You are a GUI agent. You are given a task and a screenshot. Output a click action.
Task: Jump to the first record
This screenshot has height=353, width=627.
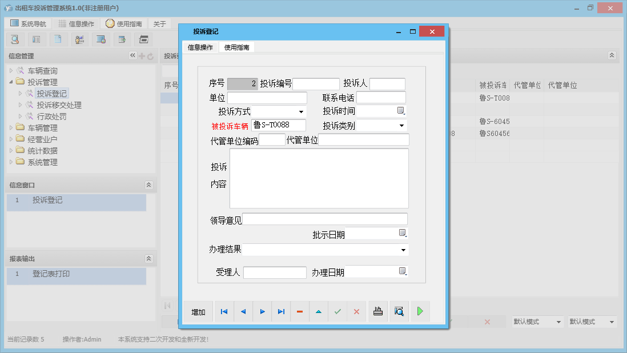click(x=224, y=311)
